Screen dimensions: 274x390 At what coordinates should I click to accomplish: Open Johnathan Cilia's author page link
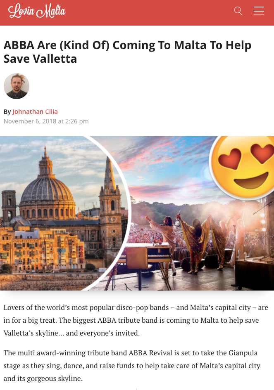35,112
